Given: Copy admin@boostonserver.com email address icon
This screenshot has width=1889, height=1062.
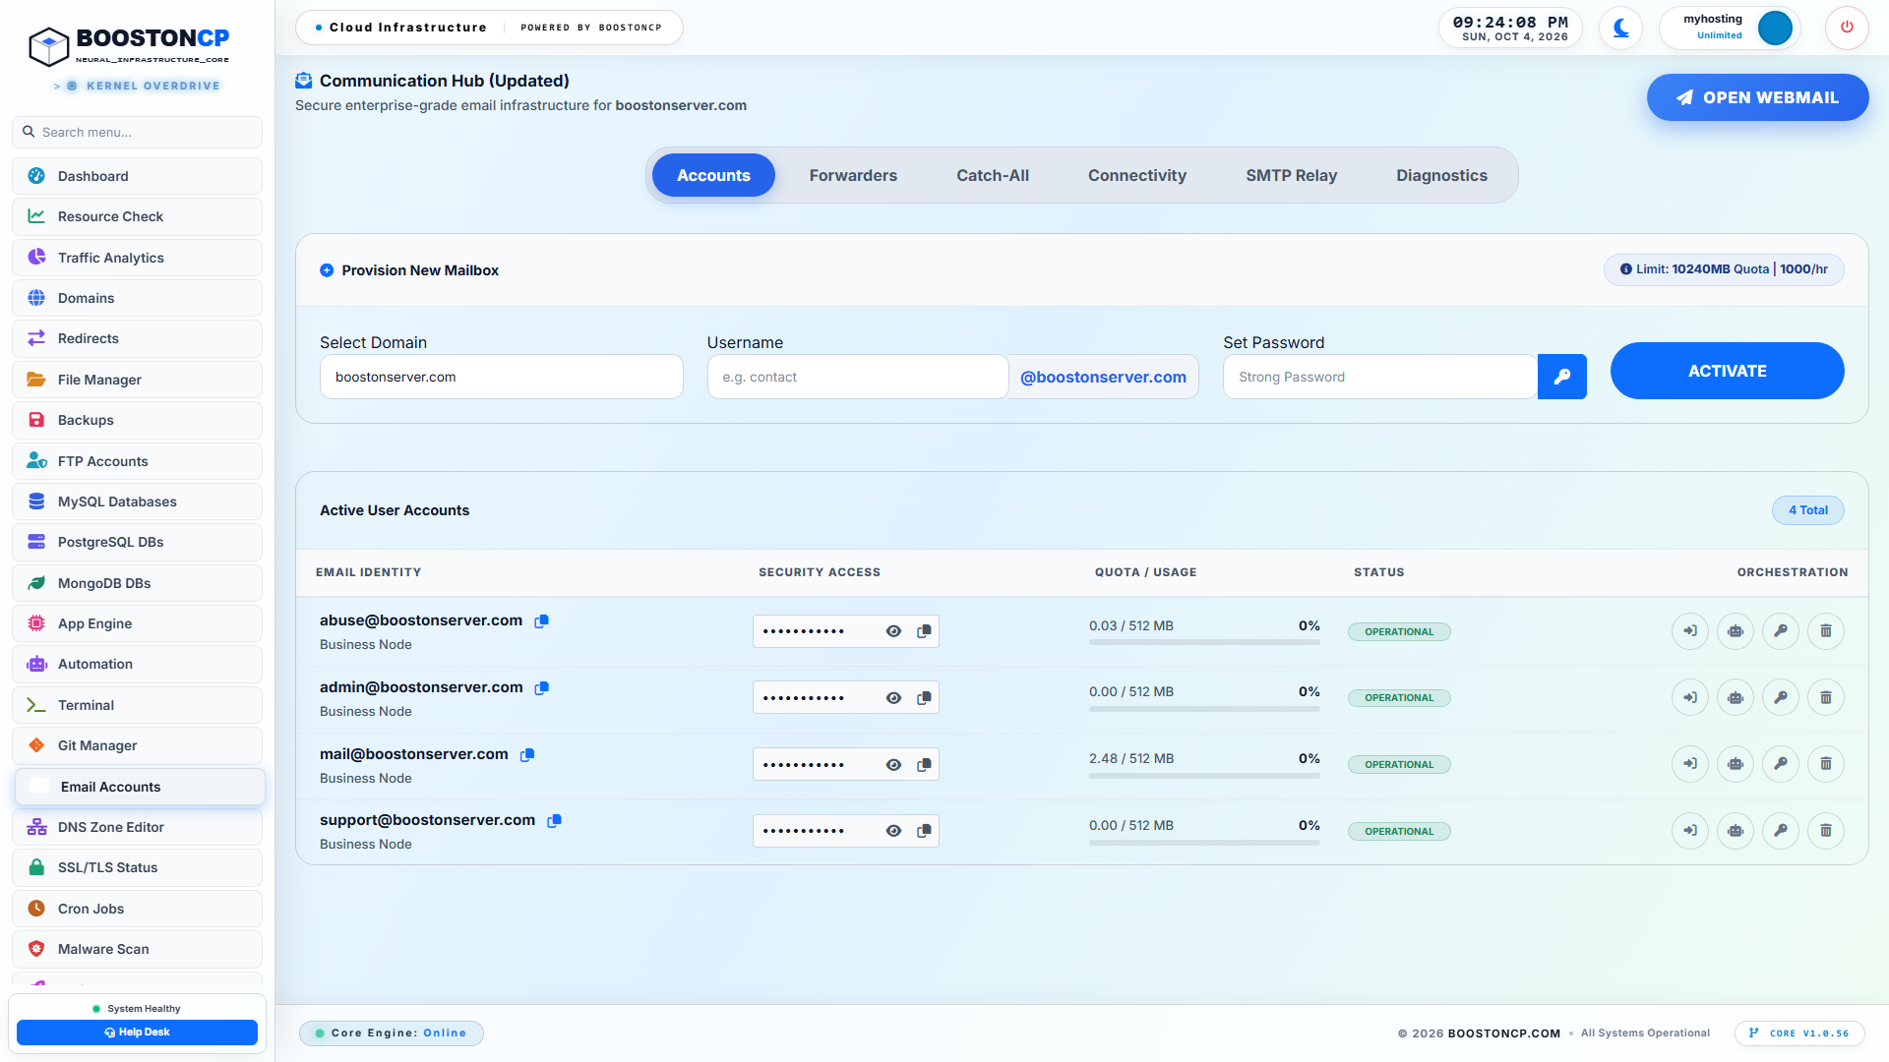Looking at the screenshot, I should (x=541, y=688).
